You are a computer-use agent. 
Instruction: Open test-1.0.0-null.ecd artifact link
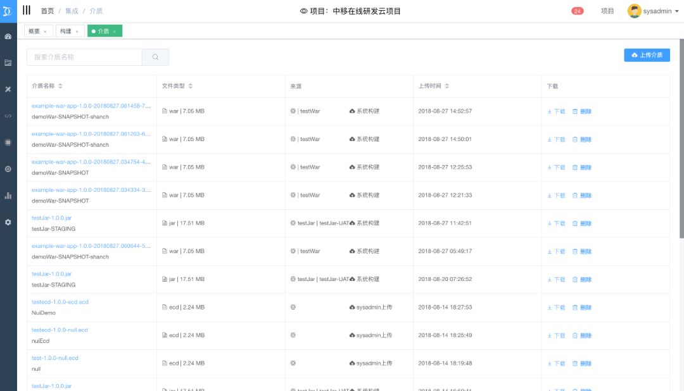[x=55, y=358]
